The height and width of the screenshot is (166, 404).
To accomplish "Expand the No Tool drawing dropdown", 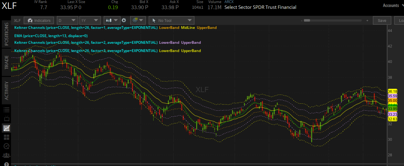I will tap(171, 20).
